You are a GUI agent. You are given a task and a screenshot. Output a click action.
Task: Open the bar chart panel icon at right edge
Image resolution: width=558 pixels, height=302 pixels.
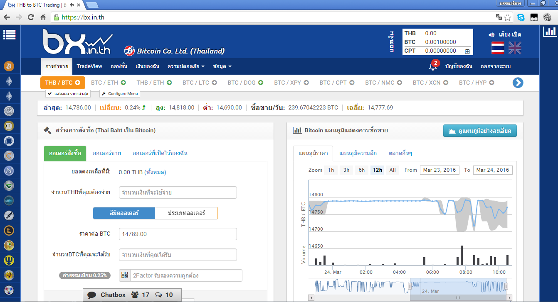(x=550, y=32)
